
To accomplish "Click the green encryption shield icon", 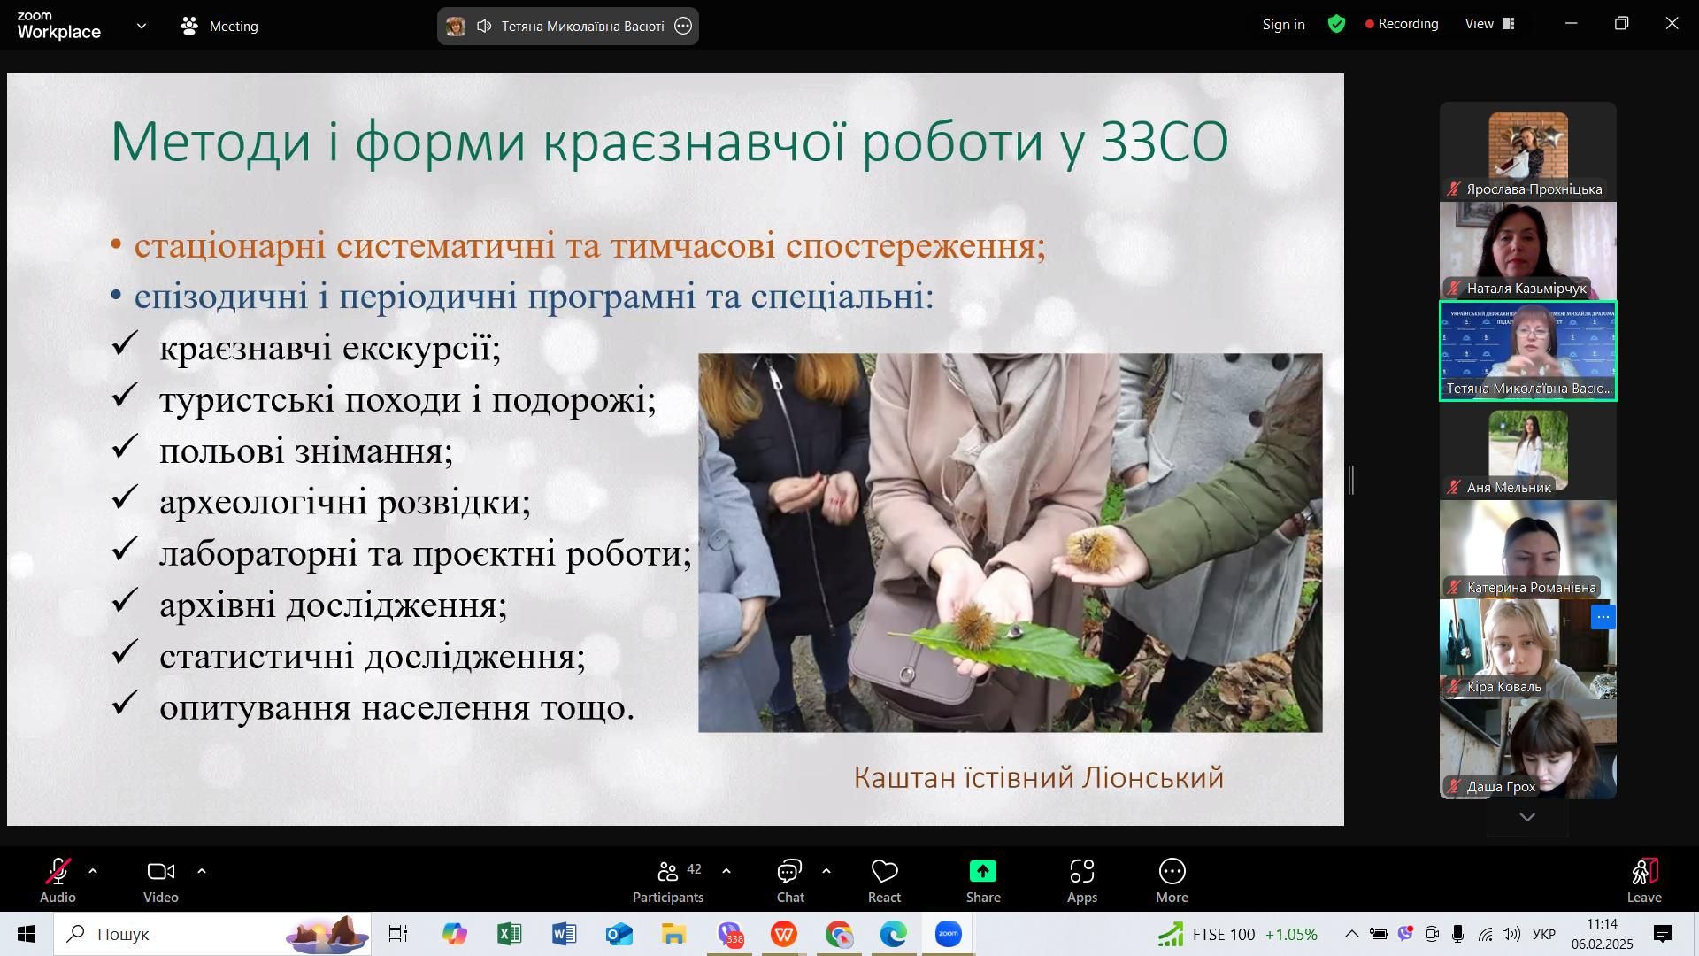I will click(1336, 25).
